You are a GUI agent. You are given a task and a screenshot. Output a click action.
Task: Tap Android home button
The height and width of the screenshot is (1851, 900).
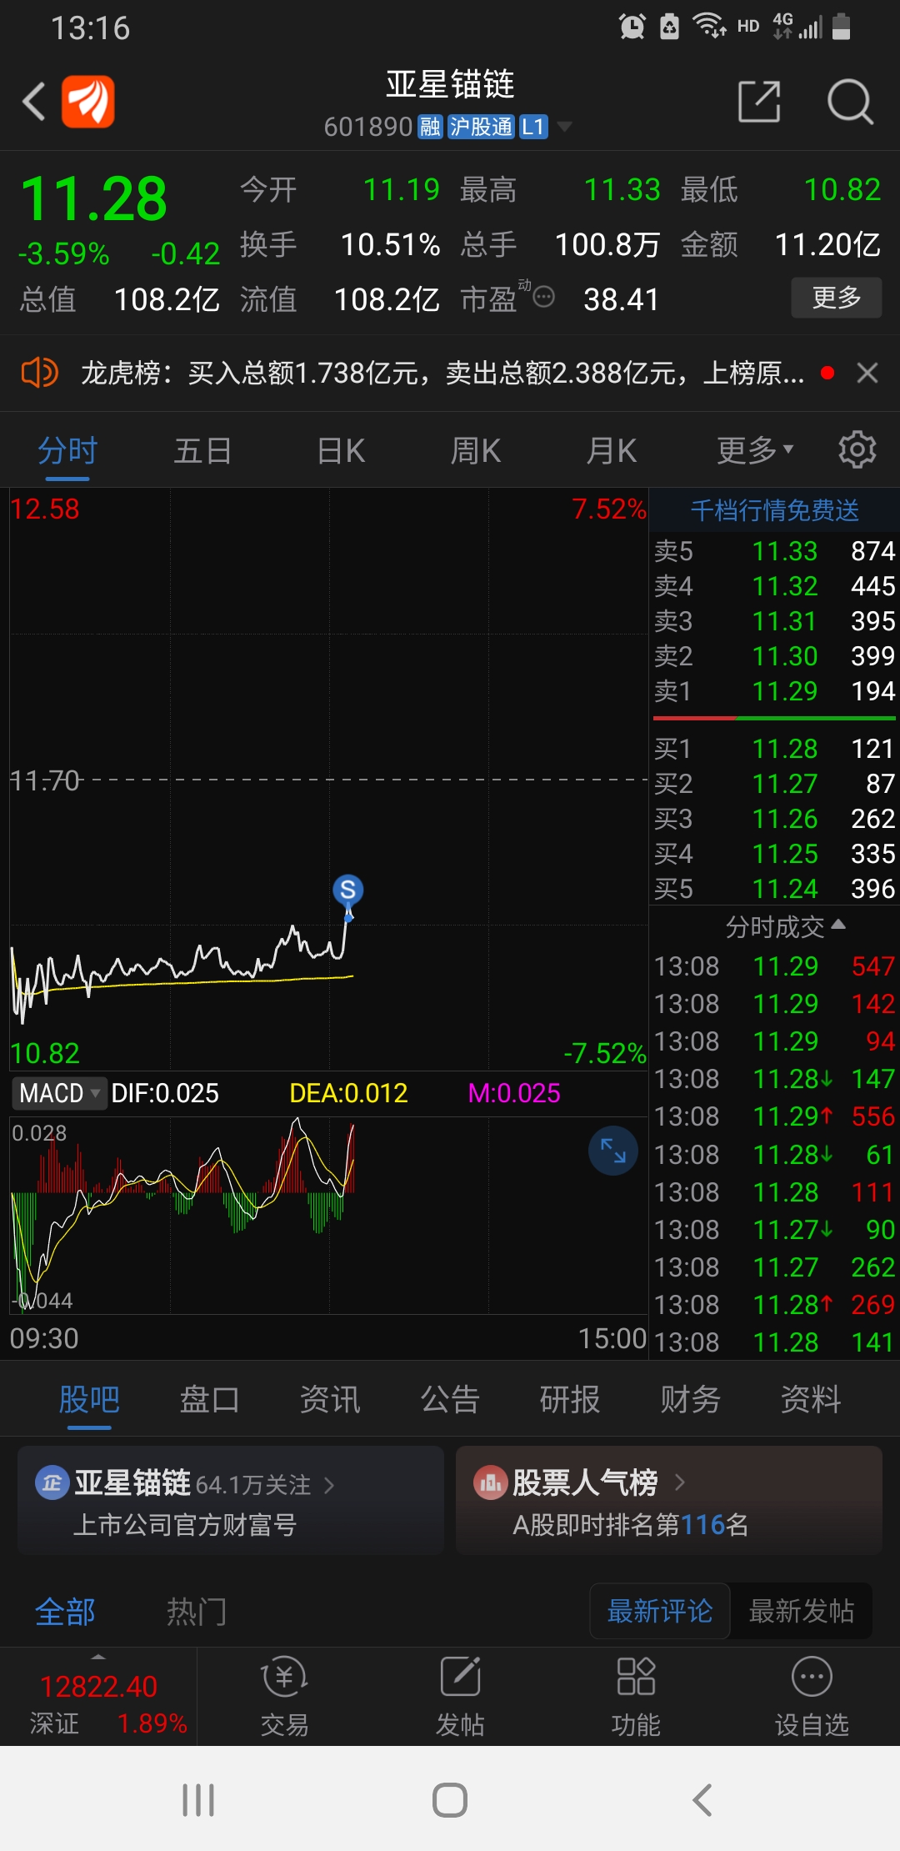(450, 1799)
